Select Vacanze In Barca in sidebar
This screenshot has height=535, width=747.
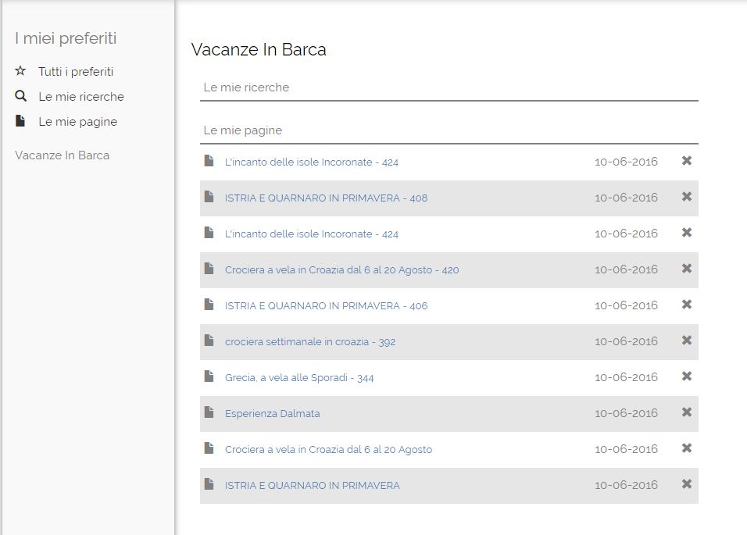pyautogui.click(x=62, y=155)
